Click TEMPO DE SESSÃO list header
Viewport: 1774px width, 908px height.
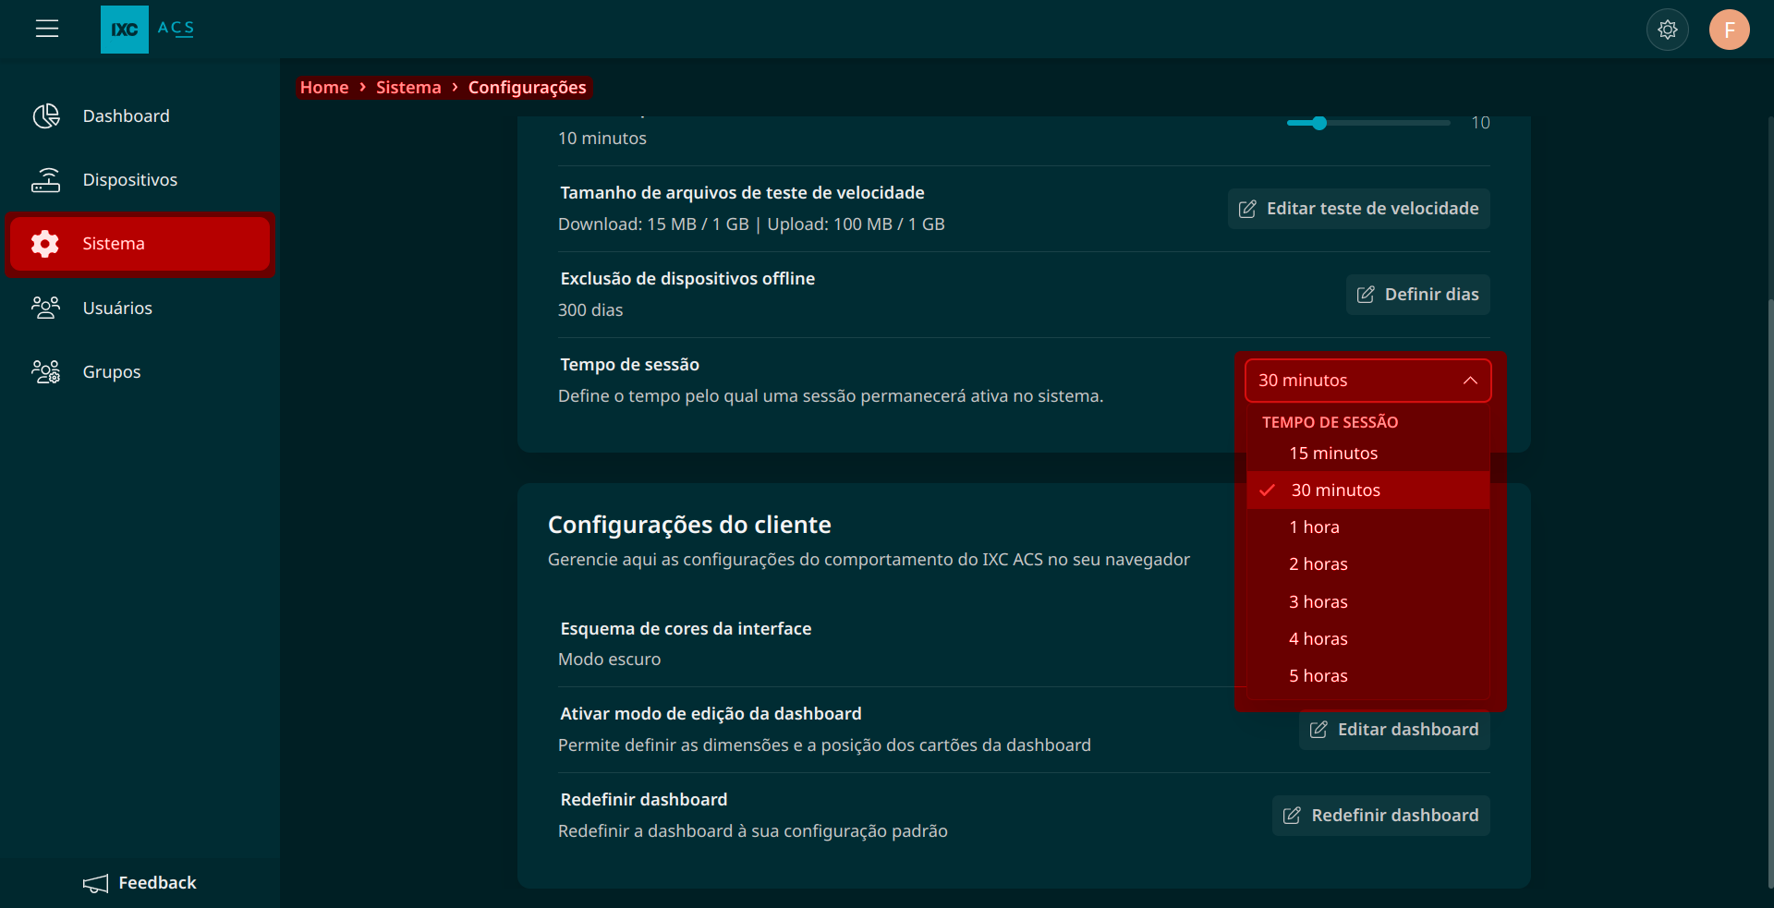[x=1330, y=422]
